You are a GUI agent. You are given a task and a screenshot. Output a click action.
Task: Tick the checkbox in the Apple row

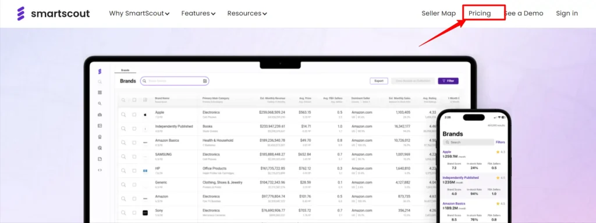click(134, 114)
